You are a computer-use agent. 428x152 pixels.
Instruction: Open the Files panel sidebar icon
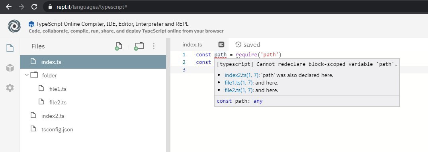[x=10, y=48]
